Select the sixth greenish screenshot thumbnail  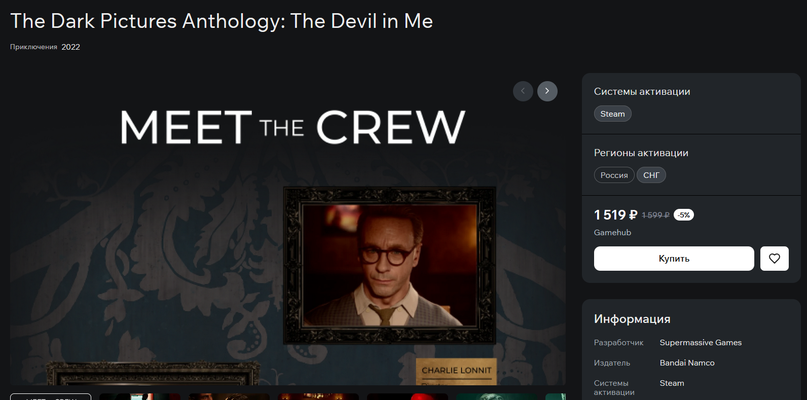pos(497,396)
